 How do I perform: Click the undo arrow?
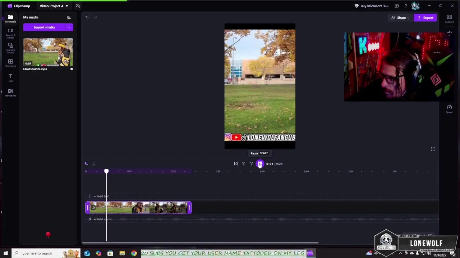tap(87, 18)
